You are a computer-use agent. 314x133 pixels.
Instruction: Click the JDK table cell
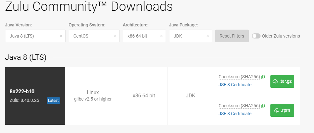pyautogui.click(x=190, y=95)
